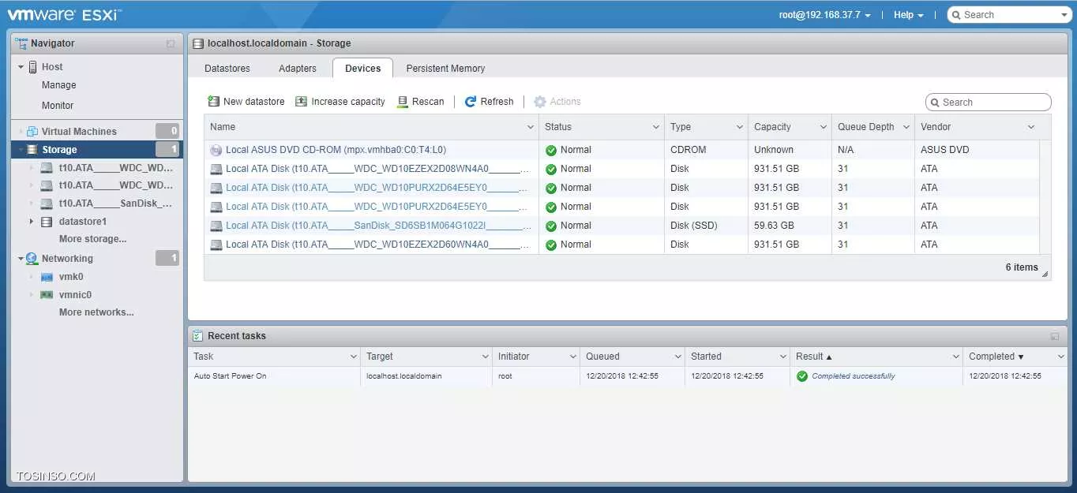The height and width of the screenshot is (493, 1077).
Task: Click the search magnifier in the top bar
Action: pos(955,15)
